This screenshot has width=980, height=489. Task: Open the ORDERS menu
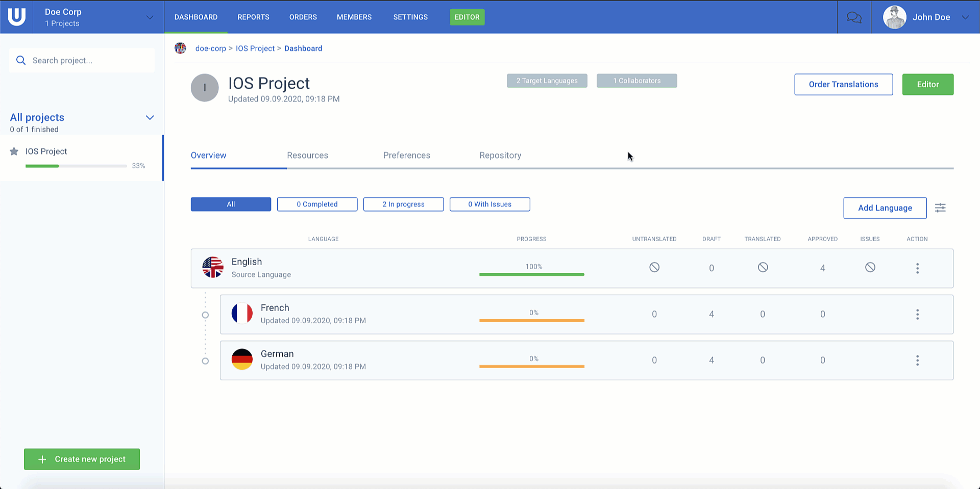[303, 17]
